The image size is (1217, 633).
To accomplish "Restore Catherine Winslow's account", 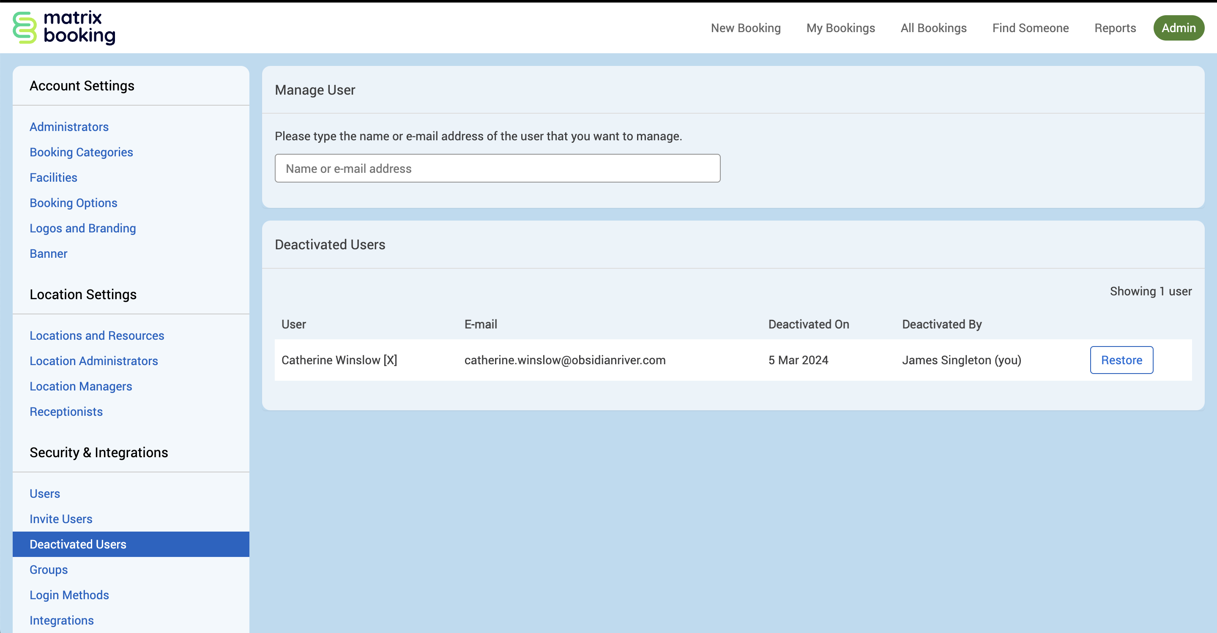I will (1121, 360).
